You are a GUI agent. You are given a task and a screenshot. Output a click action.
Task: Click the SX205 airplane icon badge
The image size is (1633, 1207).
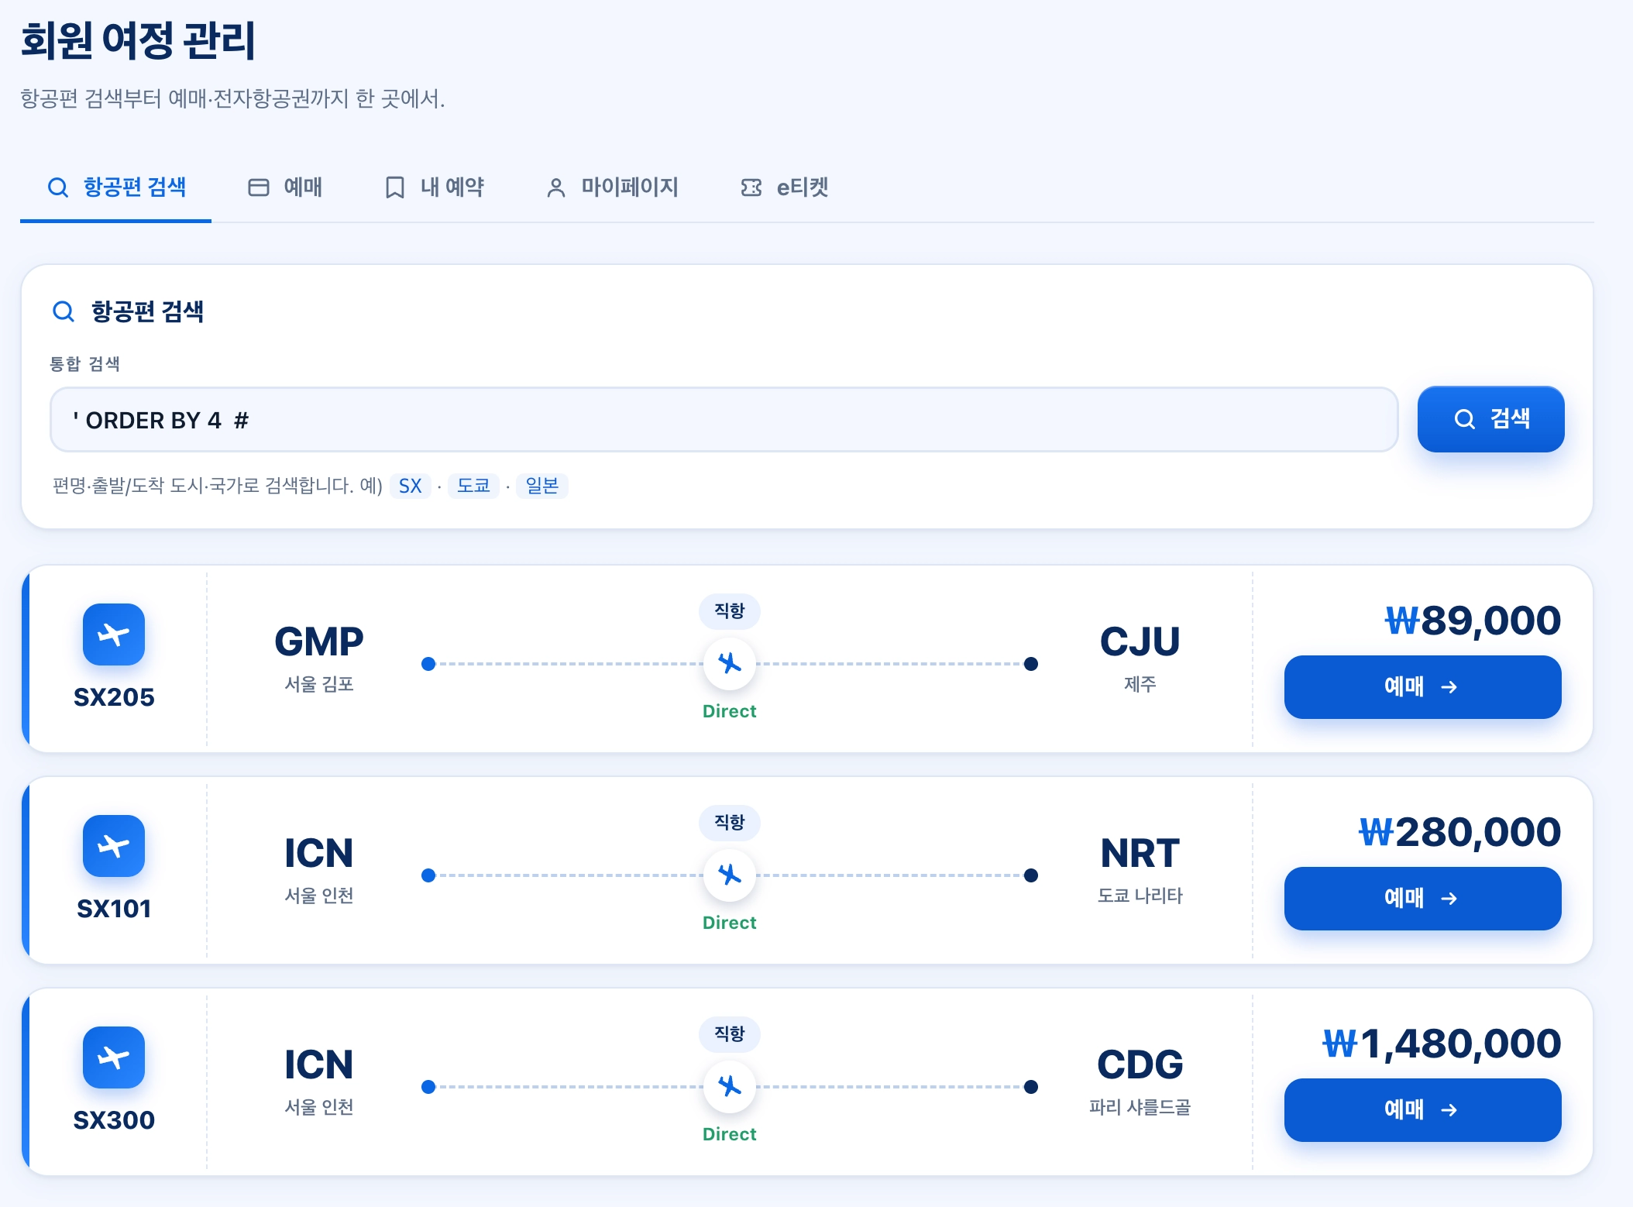click(114, 634)
